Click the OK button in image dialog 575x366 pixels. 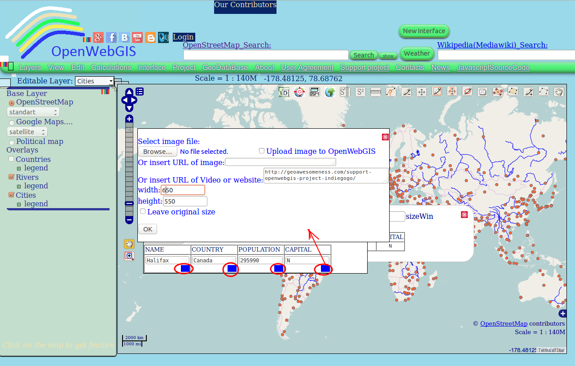[x=148, y=229]
